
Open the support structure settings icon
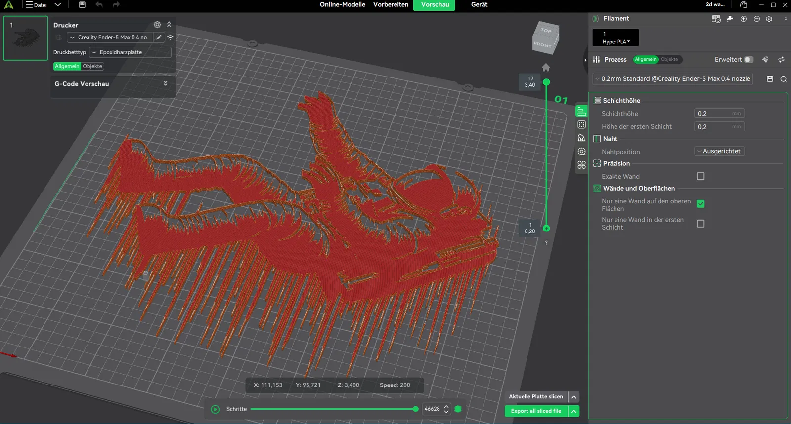581,138
